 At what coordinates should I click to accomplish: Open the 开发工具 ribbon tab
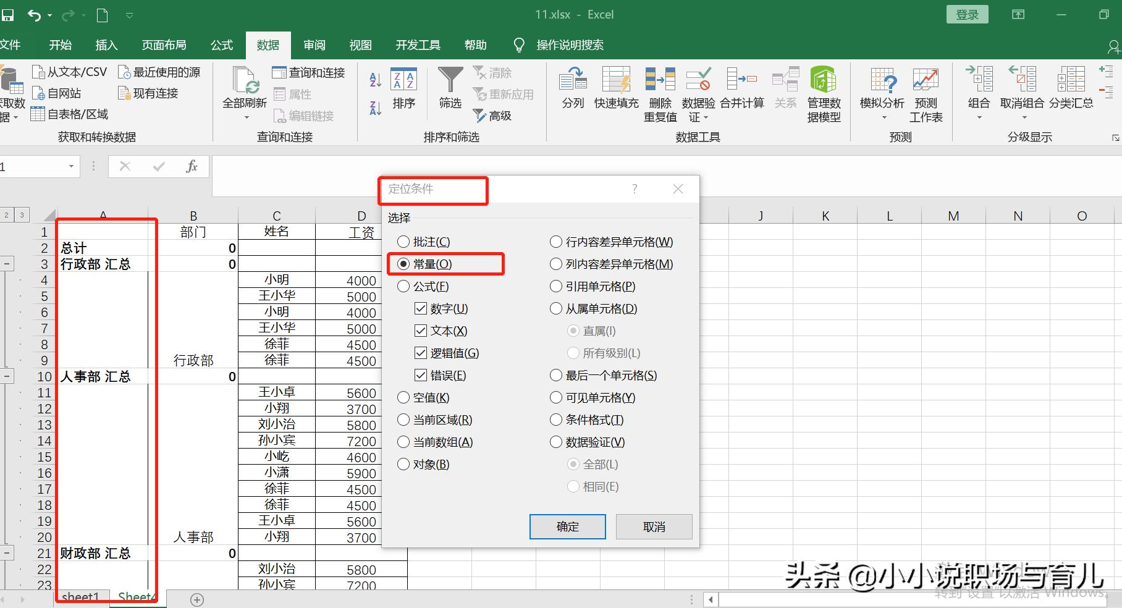pyautogui.click(x=417, y=44)
